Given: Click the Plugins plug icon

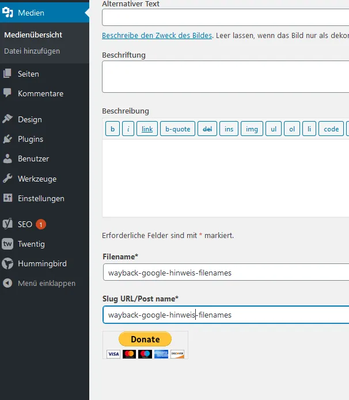Looking at the screenshot, I should 7,139.
